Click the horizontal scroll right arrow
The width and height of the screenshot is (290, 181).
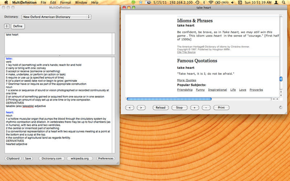coord(277,99)
